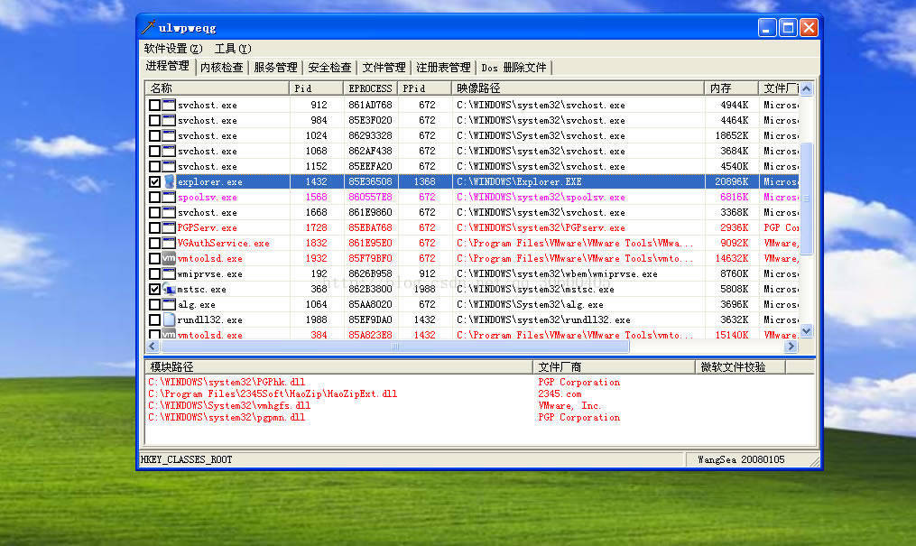
Task: Sort by 映像路径 column header
Action: [578, 88]
